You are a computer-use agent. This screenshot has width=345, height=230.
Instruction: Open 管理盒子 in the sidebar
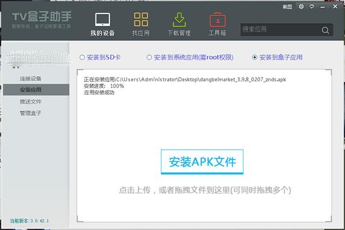31,113
